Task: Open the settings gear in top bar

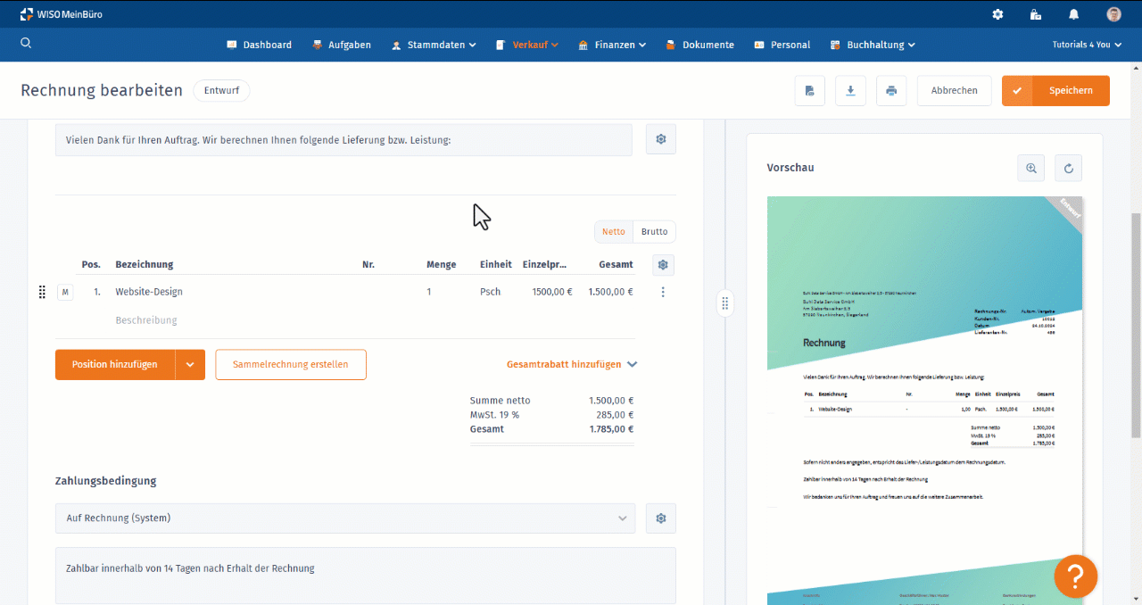Action: point(997,14)
